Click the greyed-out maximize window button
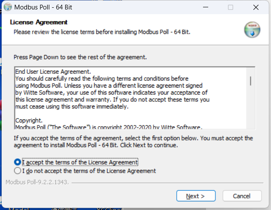This screenshot has height=210, width=271. click(231, 7)
